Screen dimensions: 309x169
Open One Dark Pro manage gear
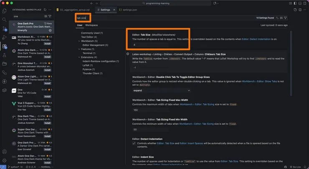[50, 30]
